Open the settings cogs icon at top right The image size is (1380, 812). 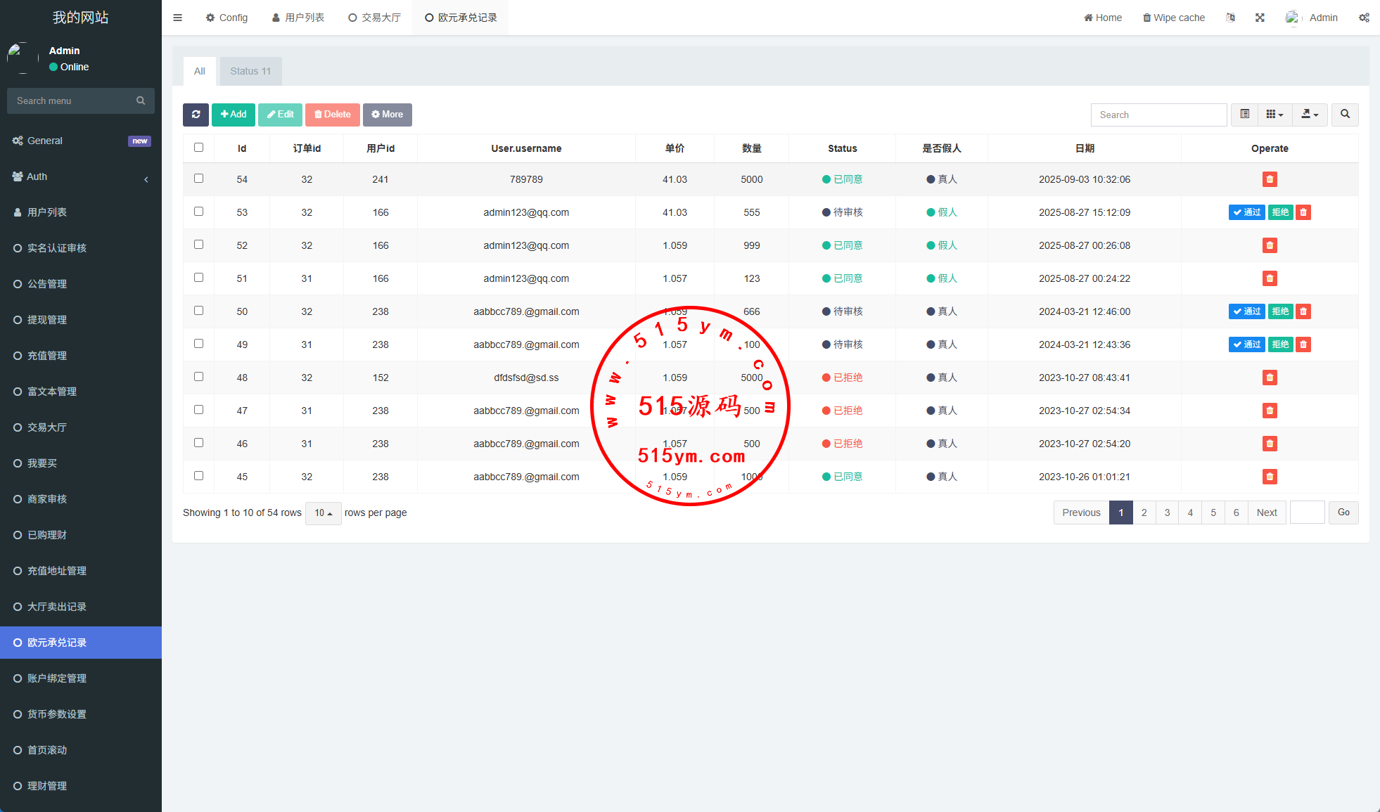coord(1364,18)
